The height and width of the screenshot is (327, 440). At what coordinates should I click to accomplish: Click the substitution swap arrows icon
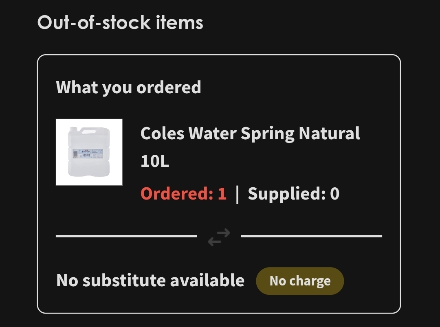(219, 237)
